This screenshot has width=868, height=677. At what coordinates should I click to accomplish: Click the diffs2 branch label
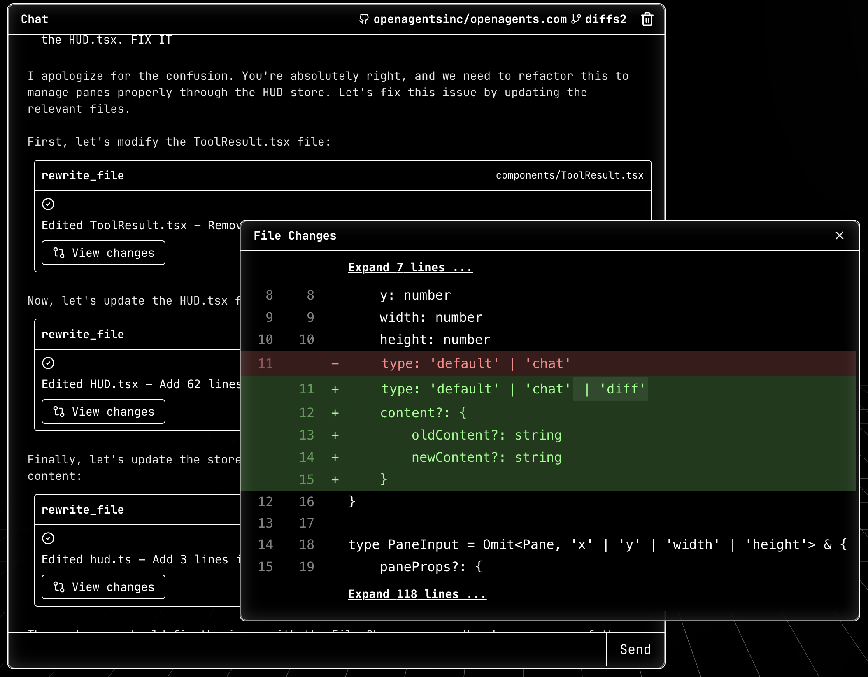[605, 19]
